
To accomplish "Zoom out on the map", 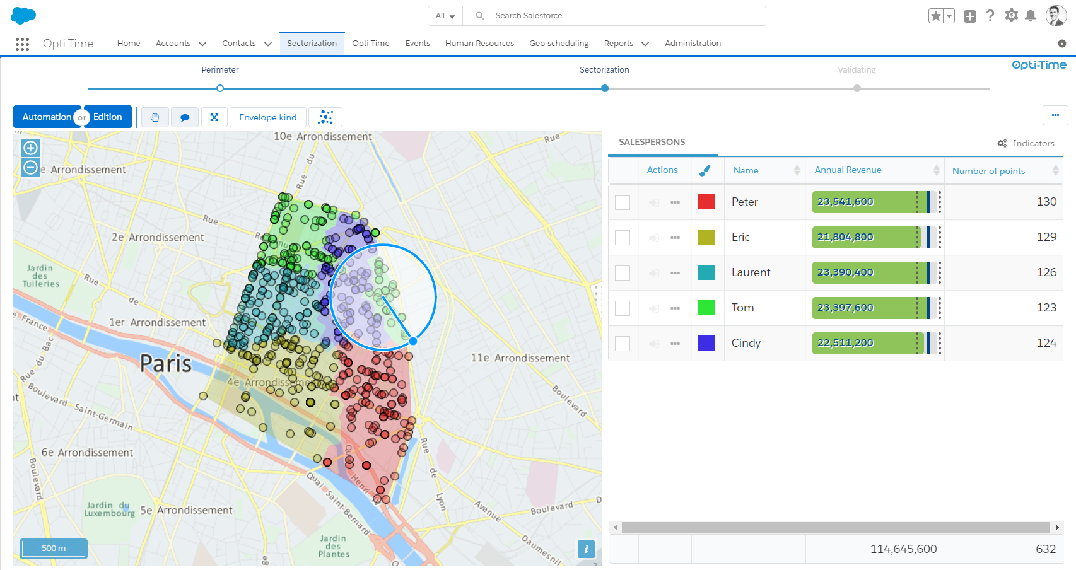I will click(30, 168).
